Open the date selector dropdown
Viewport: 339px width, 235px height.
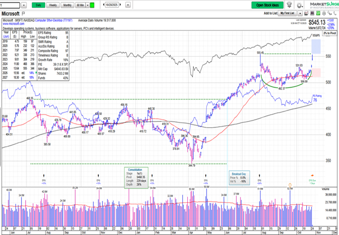pyautogui.click(x=128, y=5)
